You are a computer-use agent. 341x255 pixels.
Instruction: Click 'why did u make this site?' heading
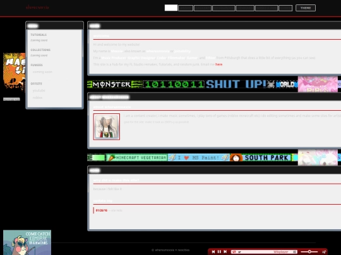pyautogui.click(x=116, y=180)
